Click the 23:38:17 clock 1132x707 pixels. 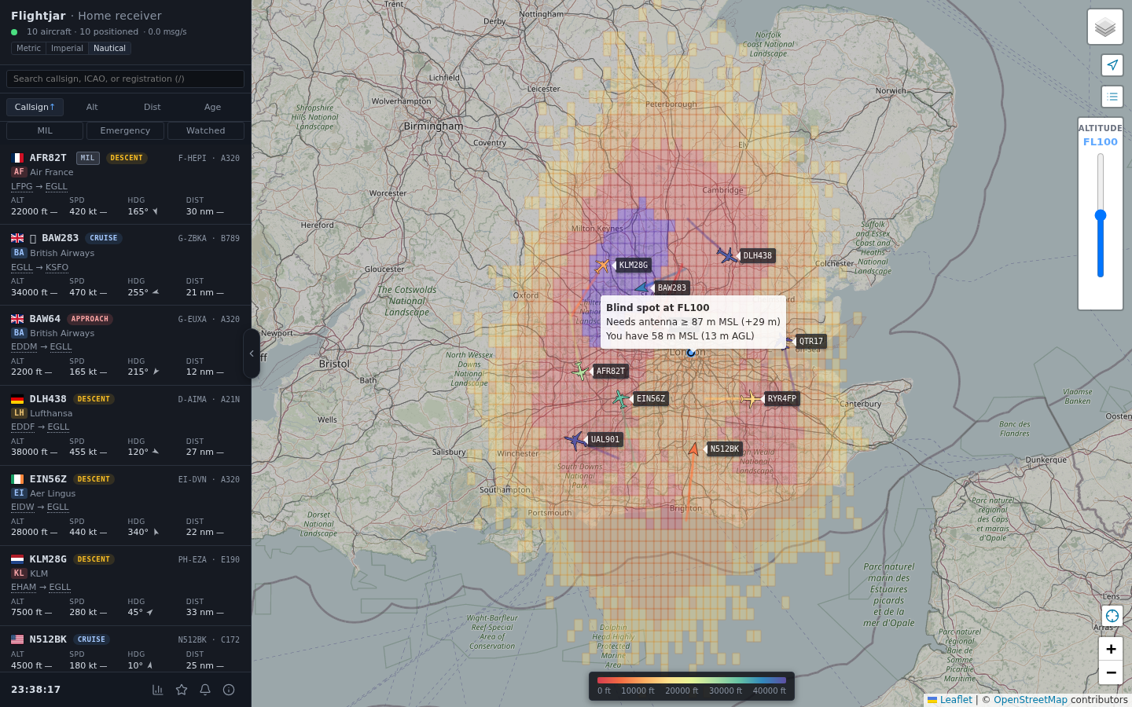pyautogui.click(x=35, y=690)
